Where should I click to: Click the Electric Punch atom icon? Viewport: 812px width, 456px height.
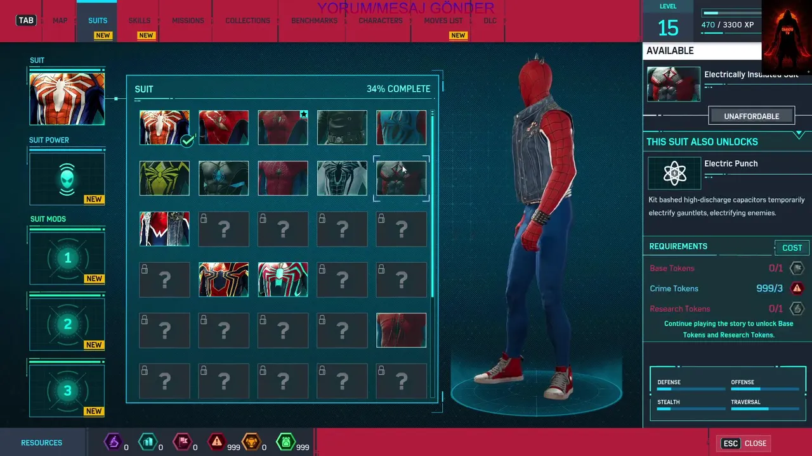pos(674,173)
